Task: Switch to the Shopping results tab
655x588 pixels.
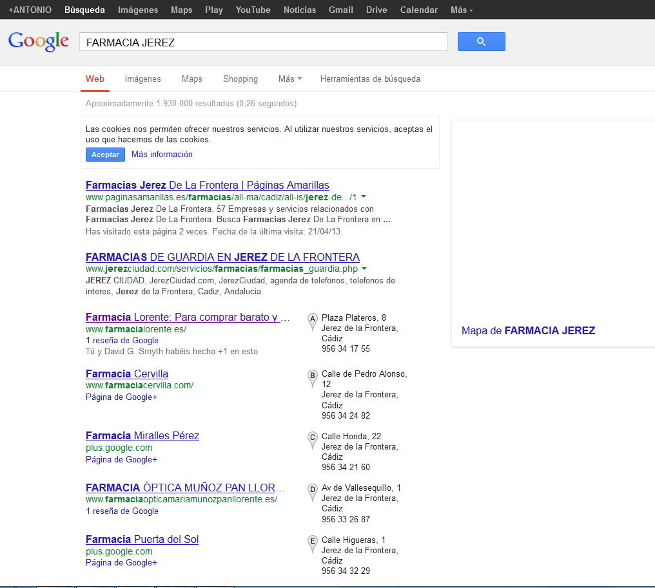Action: 240,79
